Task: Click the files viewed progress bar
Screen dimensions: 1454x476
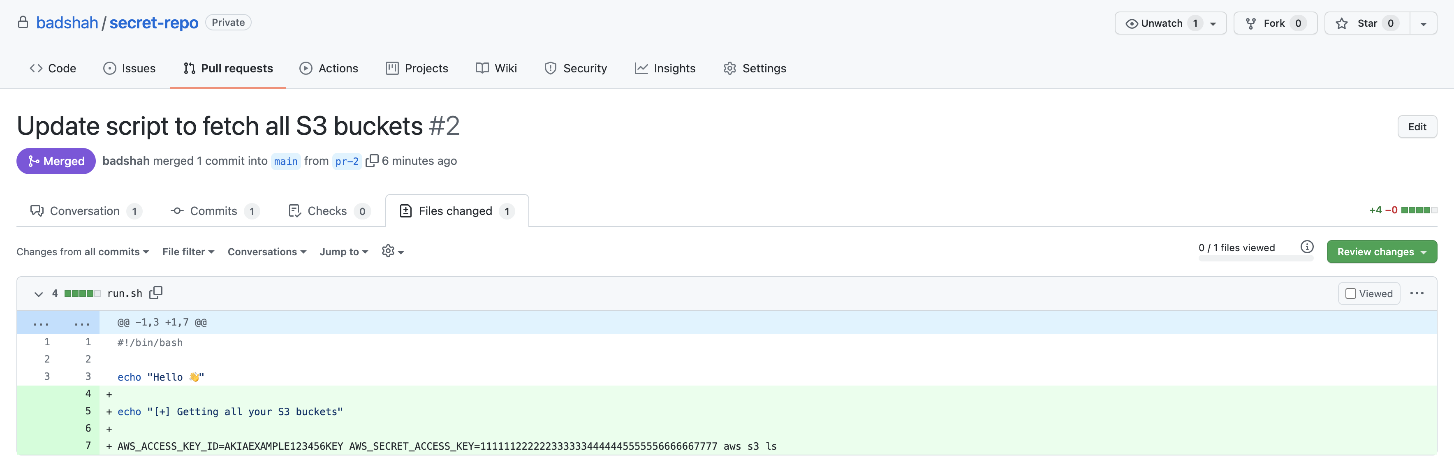Action: point(1255,259)
